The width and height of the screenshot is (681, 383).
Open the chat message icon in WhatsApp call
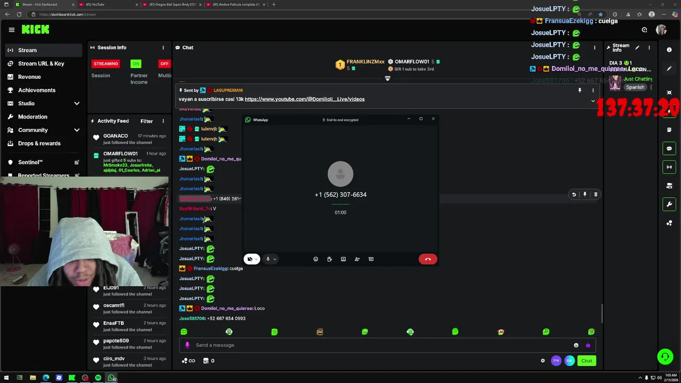click(x=371, y=259)
